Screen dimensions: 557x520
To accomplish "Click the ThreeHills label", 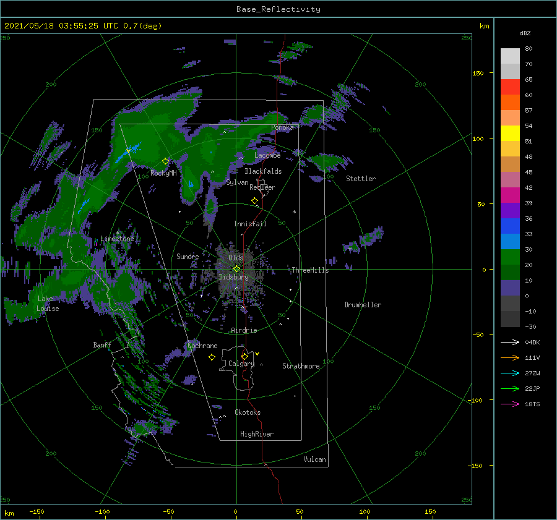I will click(311, 270).
